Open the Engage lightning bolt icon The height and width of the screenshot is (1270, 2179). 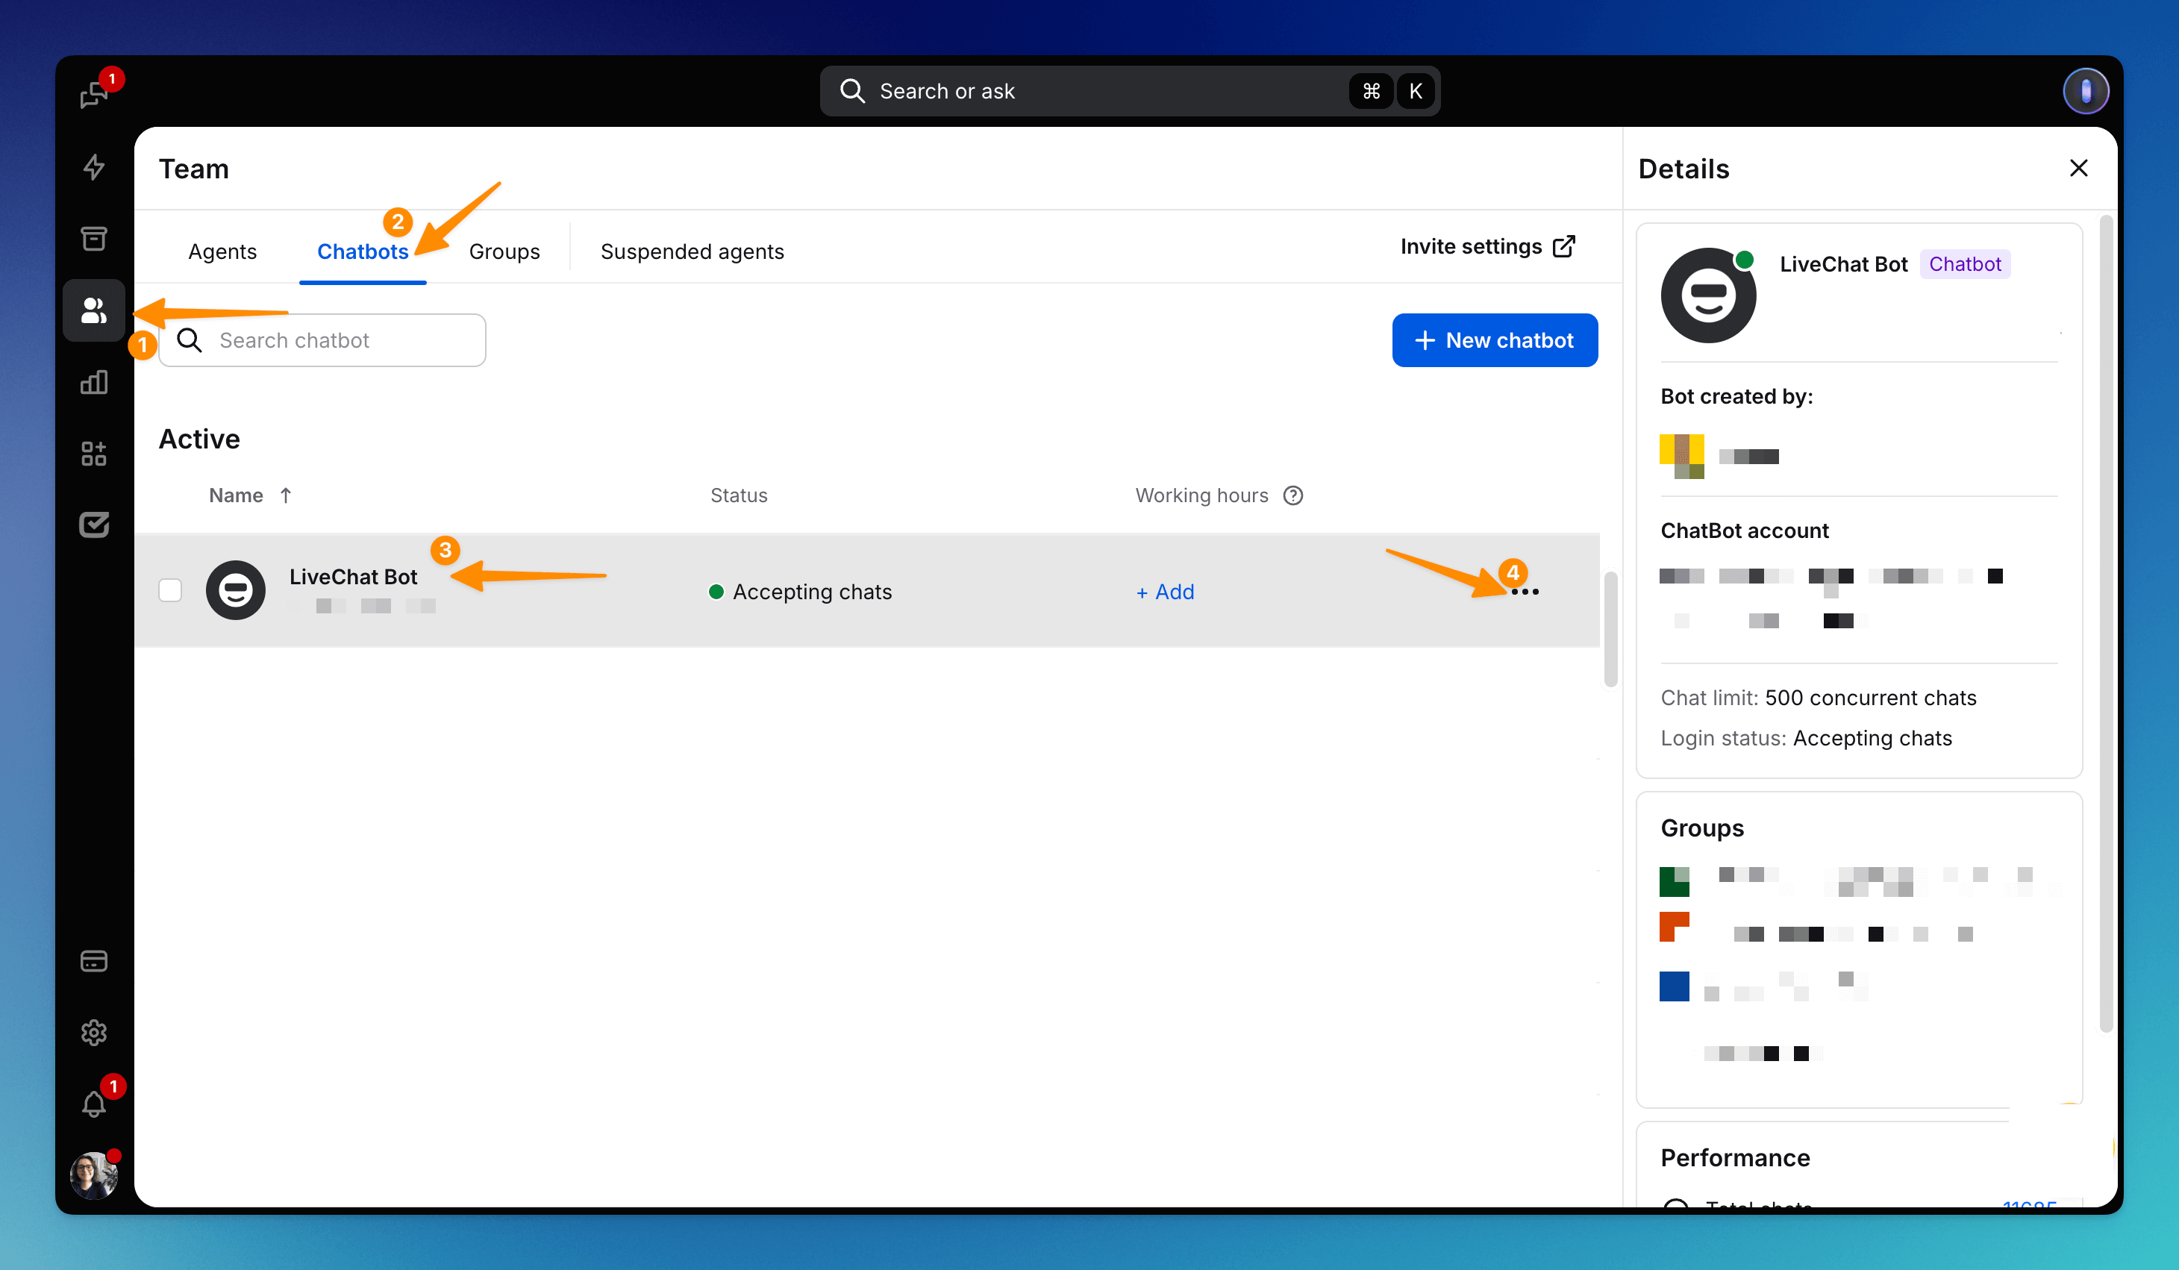(93, 167)
